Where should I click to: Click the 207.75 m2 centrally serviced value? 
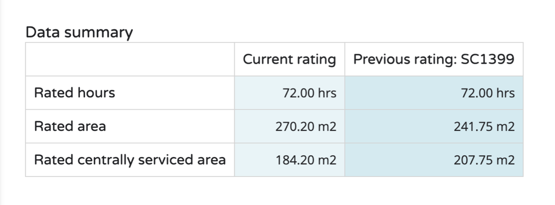click(x=484, y=160)
